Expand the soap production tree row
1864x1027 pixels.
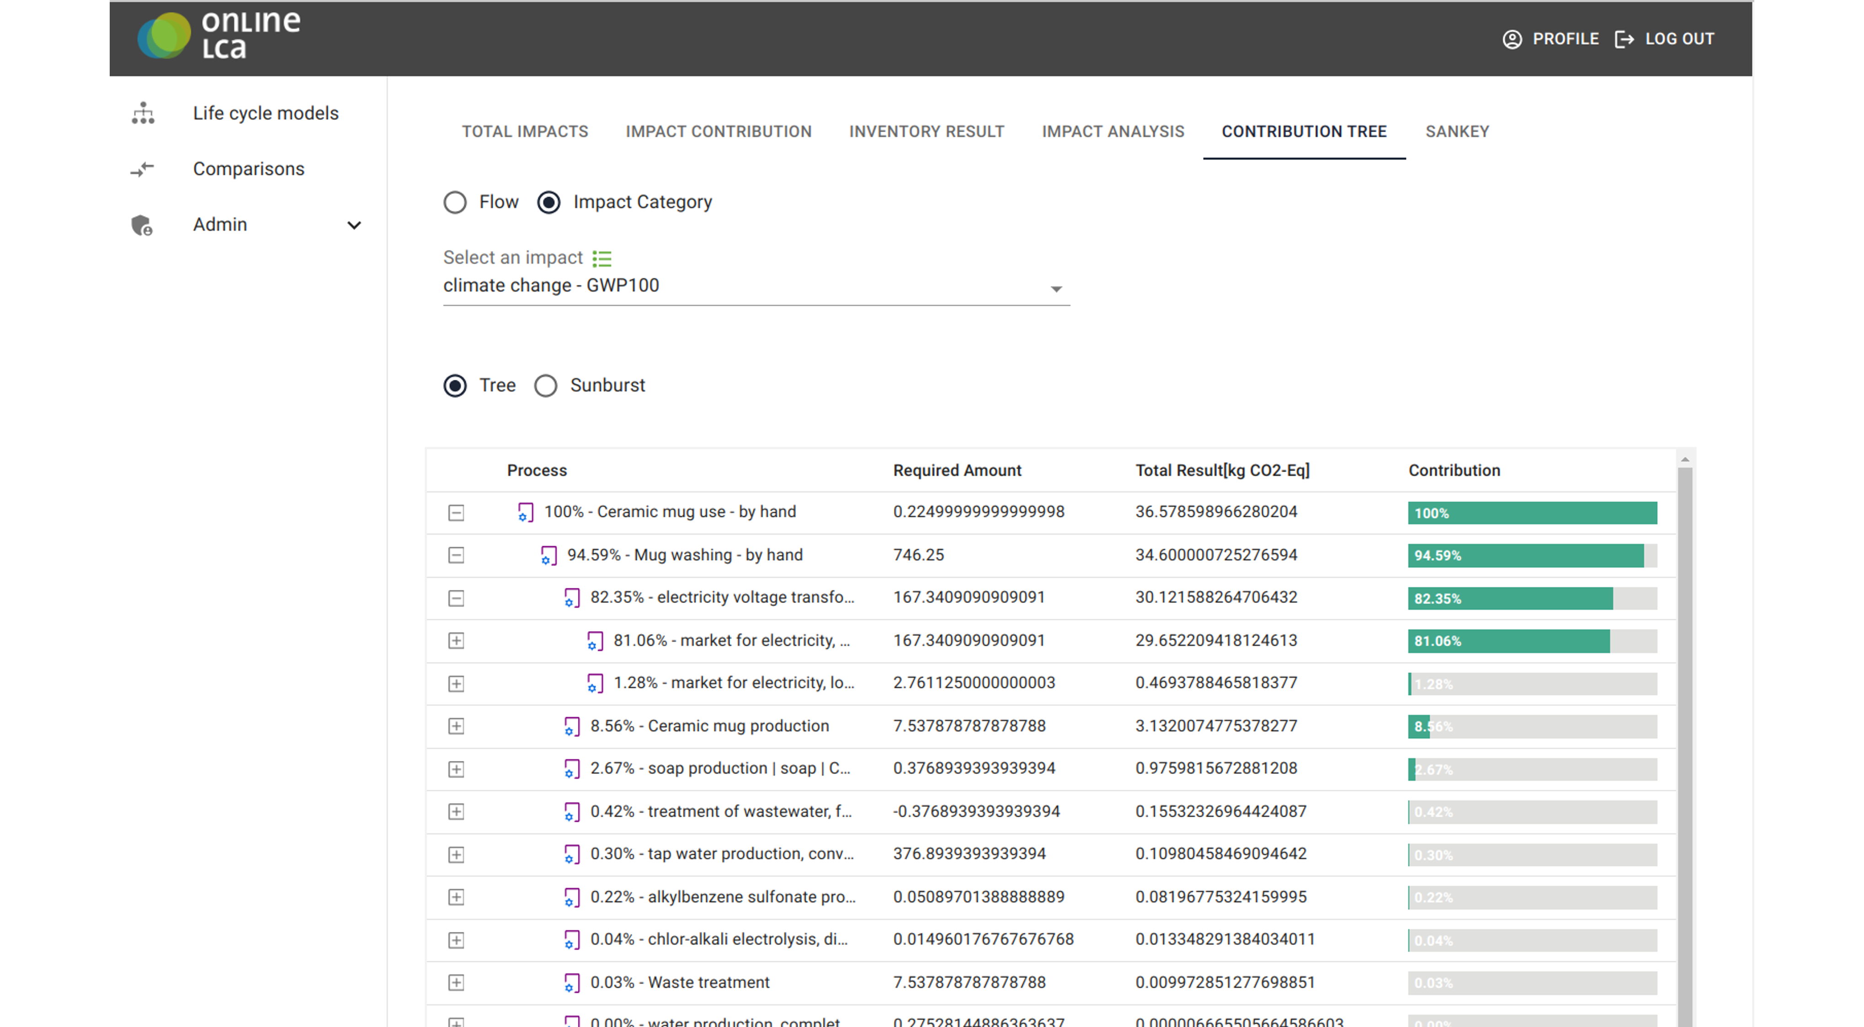[x=456, y=769]
